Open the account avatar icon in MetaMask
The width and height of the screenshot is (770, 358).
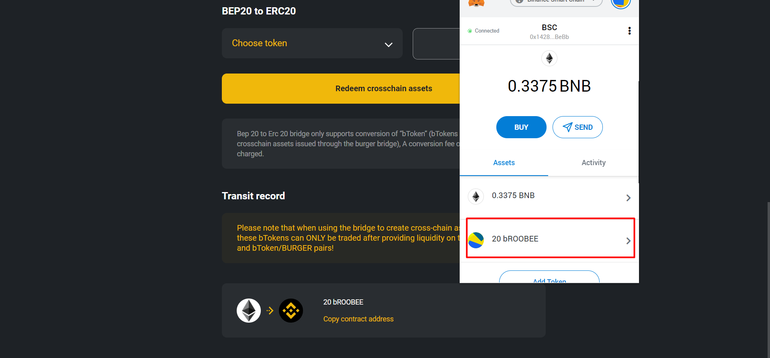tap(621, 3)
